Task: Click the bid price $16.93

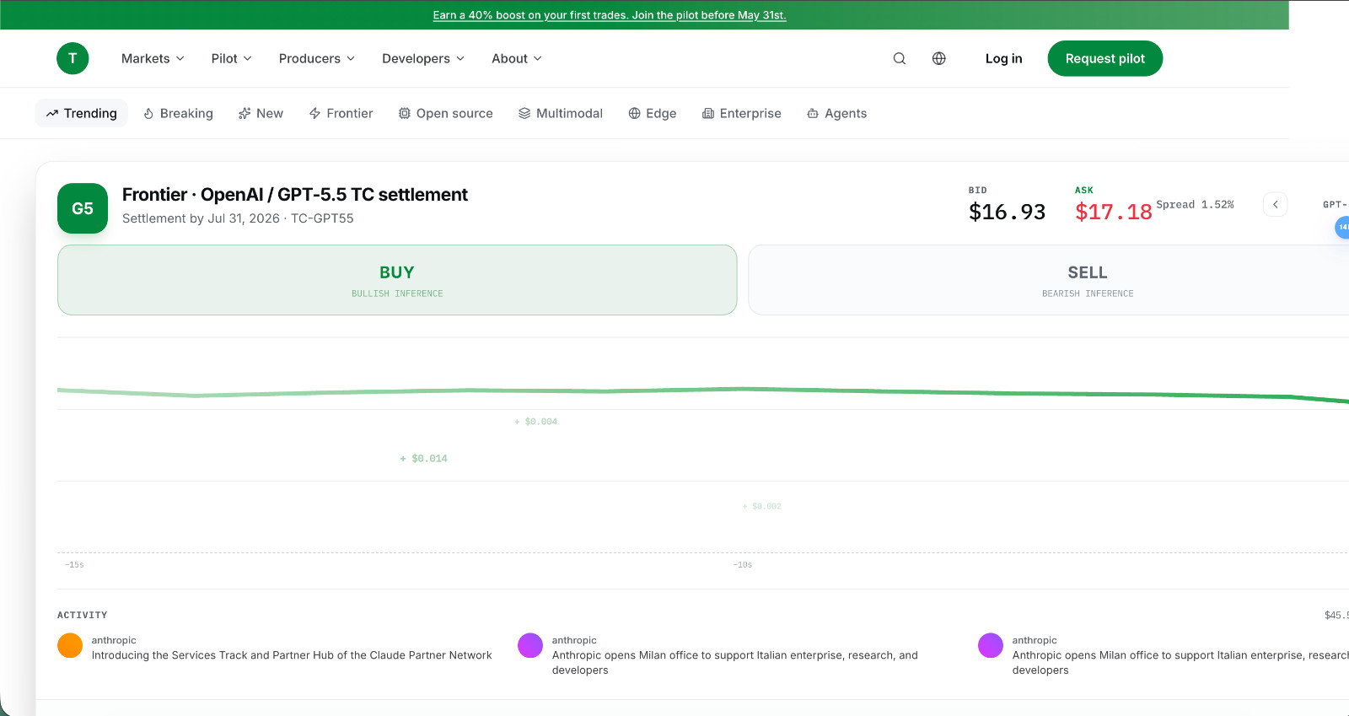Action: click(x=1008, y=212)
